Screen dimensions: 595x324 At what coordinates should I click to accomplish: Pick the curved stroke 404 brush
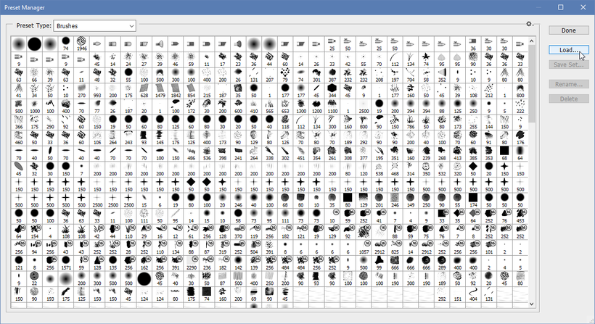click(x=473, y=294)
